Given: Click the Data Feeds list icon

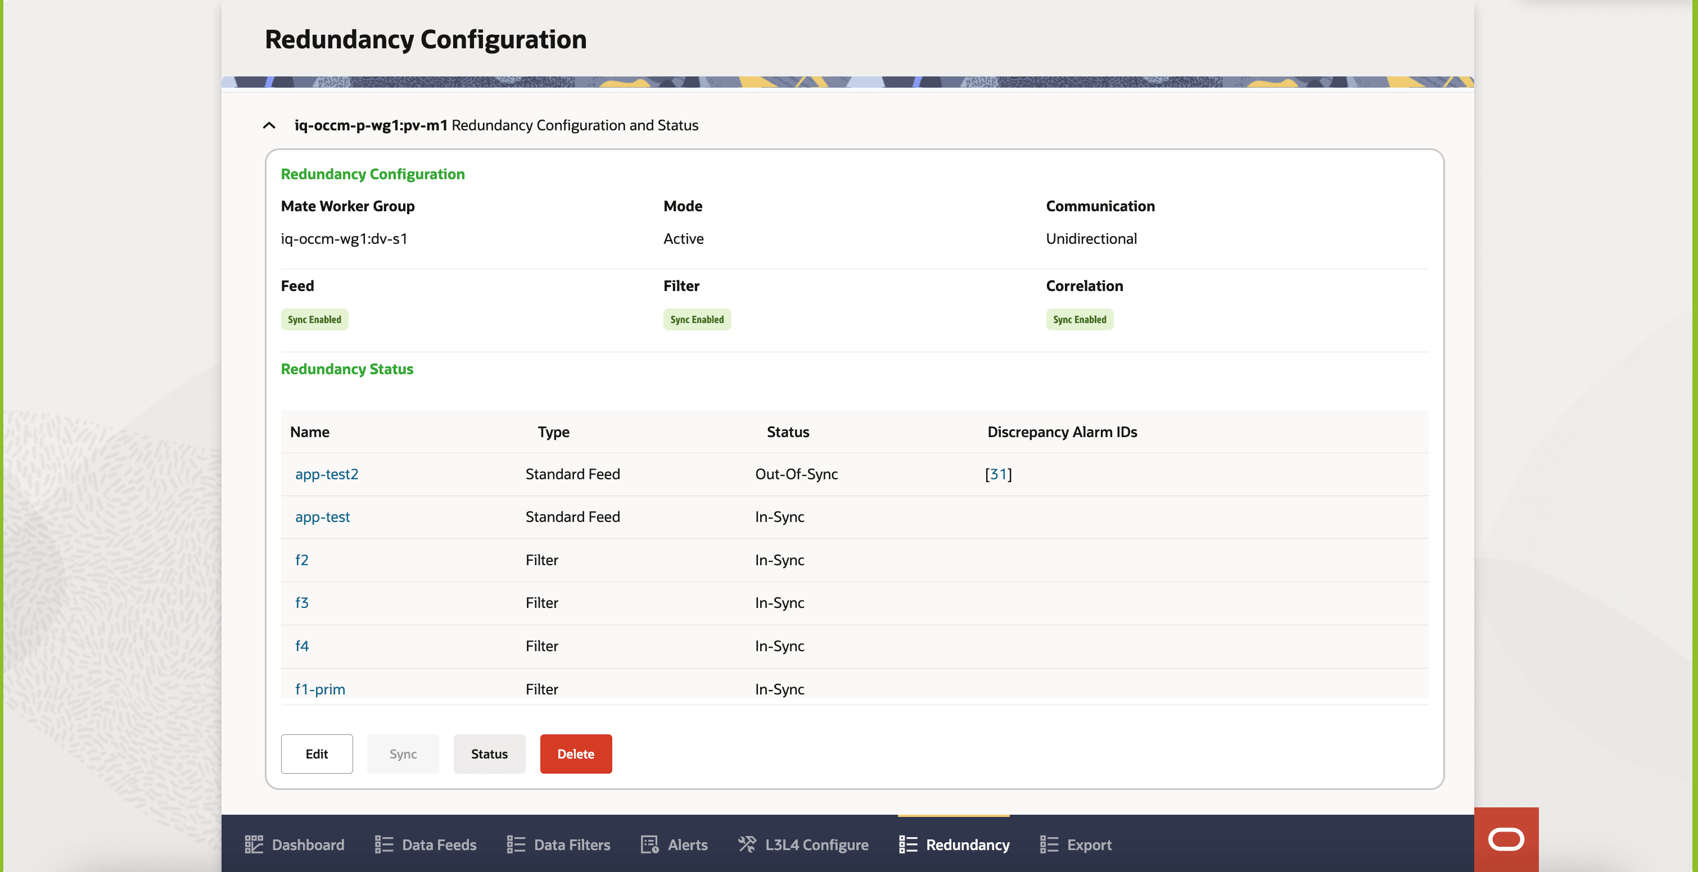Looking at the screenshot, I should tap(383, 844).
